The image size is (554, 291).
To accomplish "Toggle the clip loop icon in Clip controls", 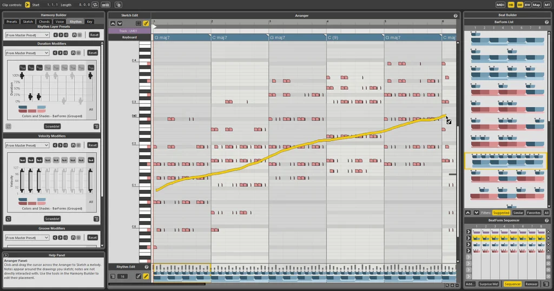I will pos(95,5).
